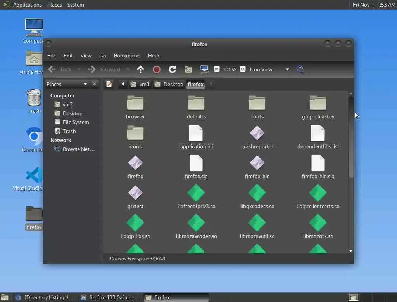This screenshot has width=397, height=302.
Task: Select Browse Network in sidebar
Action: coord(75,149)
